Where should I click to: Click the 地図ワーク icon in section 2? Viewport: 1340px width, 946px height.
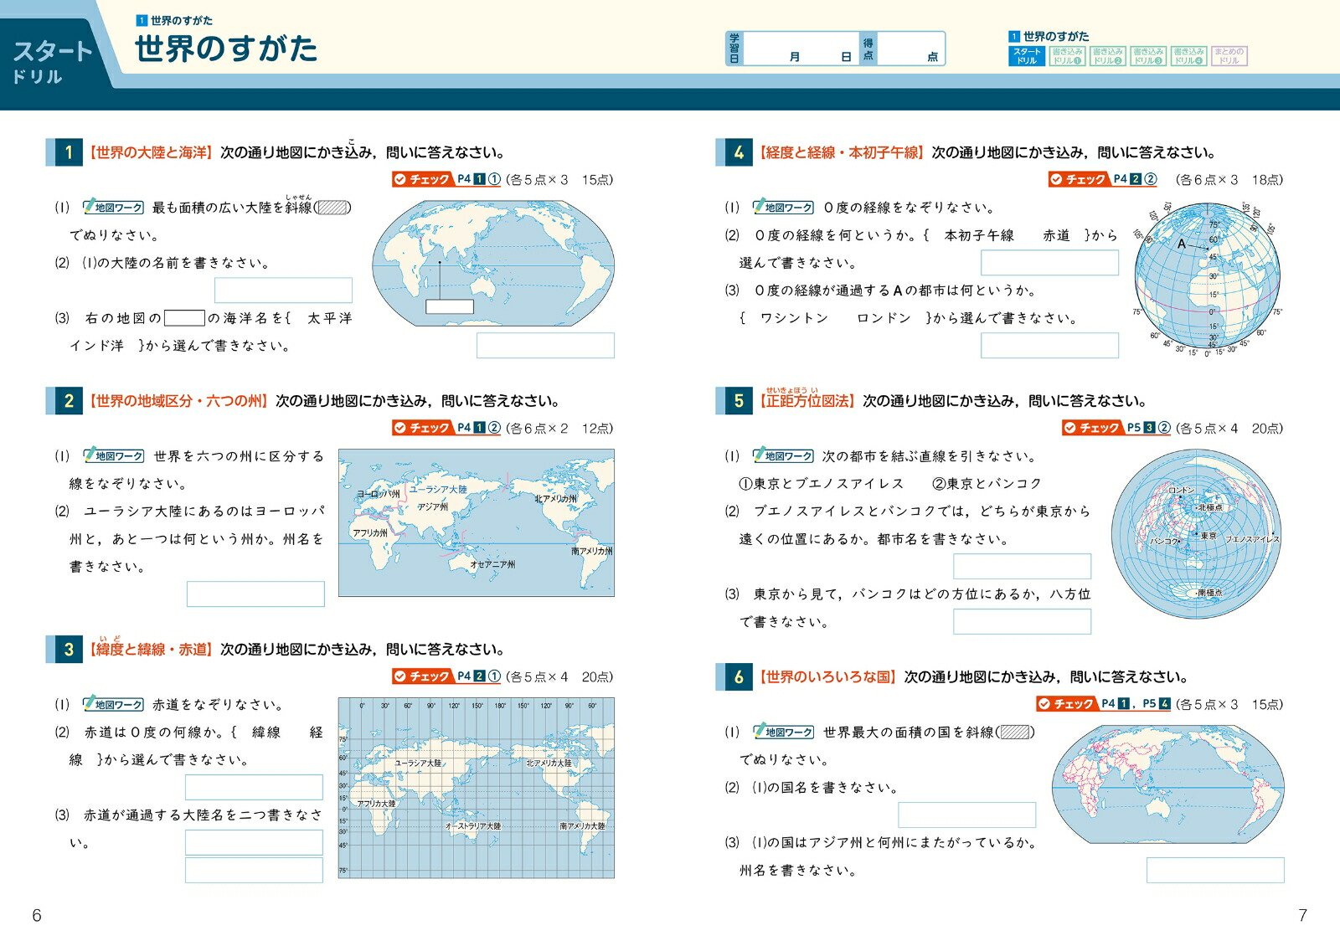[x=114, y=455]
